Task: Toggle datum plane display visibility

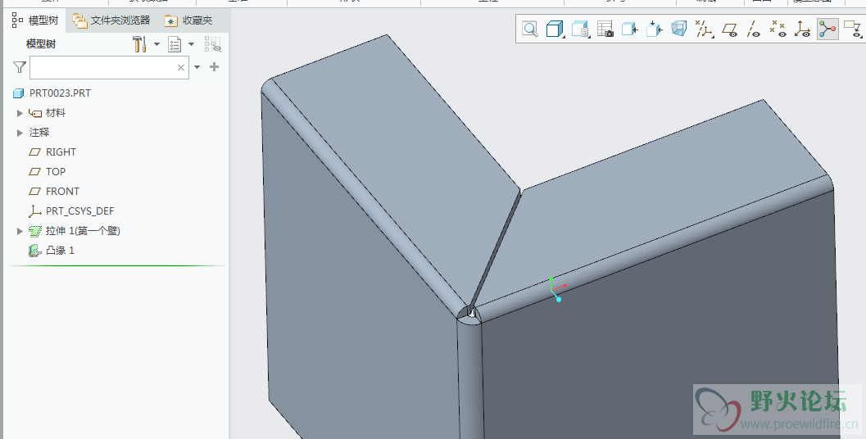Action: [730, 29]
